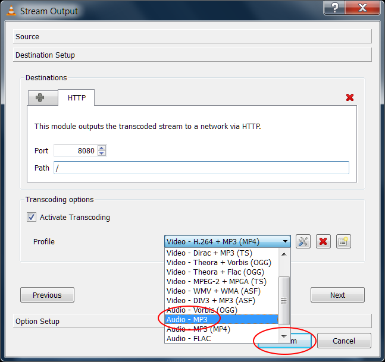
Task: Select Audio - MP3 (MP4) profile
Action: click(221, 329)
